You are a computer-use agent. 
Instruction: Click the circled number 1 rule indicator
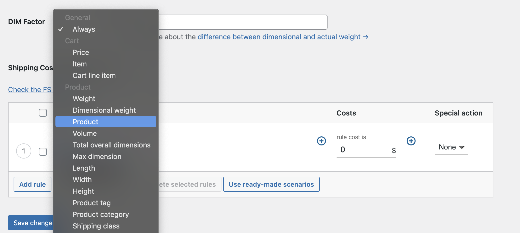[23, 151]
